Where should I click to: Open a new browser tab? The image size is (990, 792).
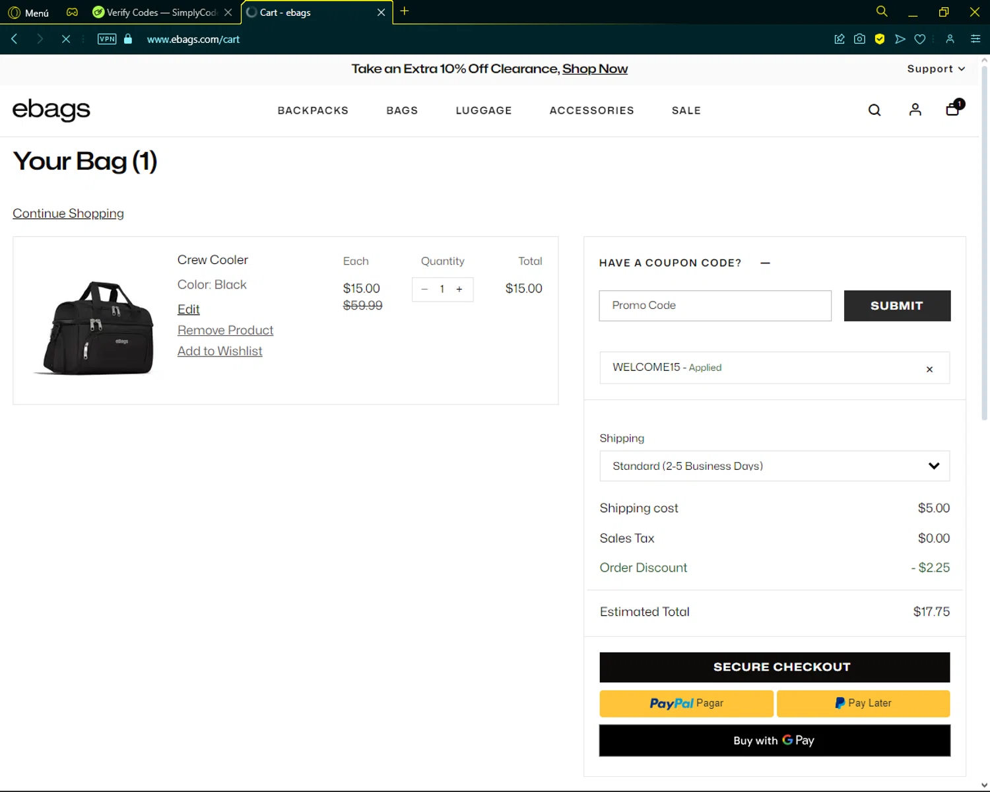(x=405, y=11)
